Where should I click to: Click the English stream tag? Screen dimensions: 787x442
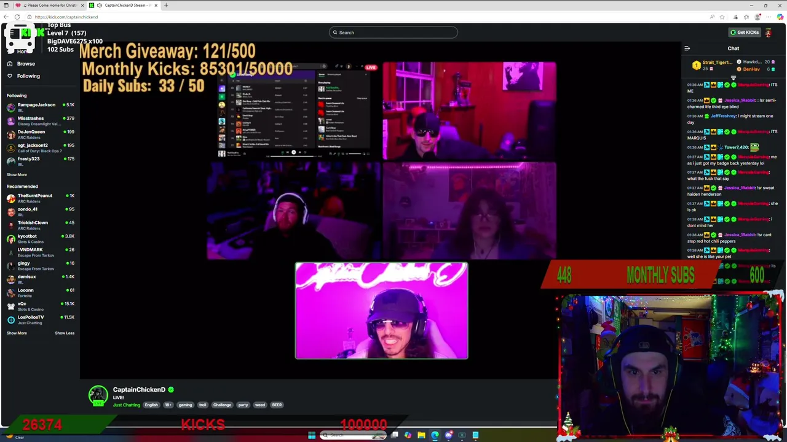click(x=151, y=405)
